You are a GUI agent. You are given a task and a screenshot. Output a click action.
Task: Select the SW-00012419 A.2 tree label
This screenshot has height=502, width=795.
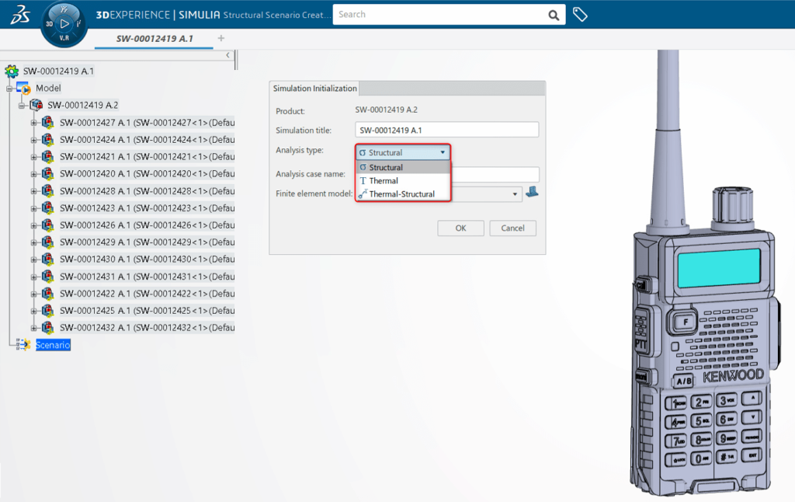click(x=82, y=105)
